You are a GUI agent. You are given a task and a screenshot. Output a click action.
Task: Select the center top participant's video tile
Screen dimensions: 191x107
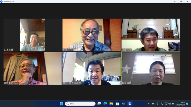[92, 35]
